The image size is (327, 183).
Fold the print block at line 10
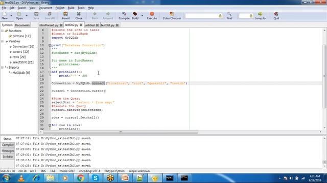pyautogui.click(x=50, y=45)
